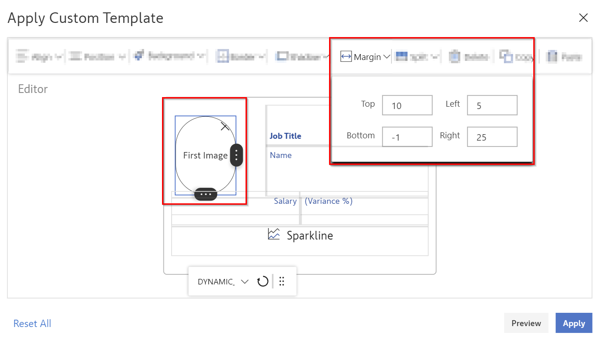
Task: Click the horizontal dots handle below First Image
Action: click(206, 194)
